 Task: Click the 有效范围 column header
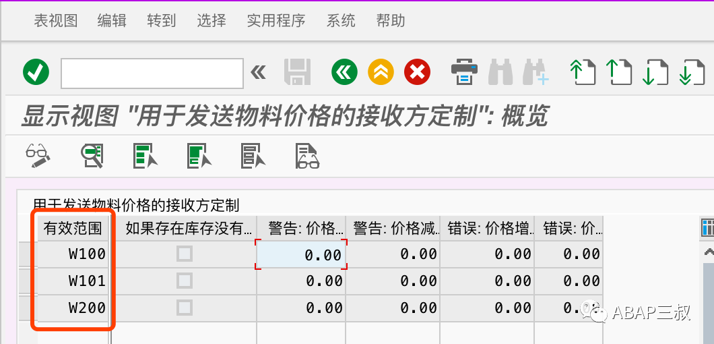73,228
